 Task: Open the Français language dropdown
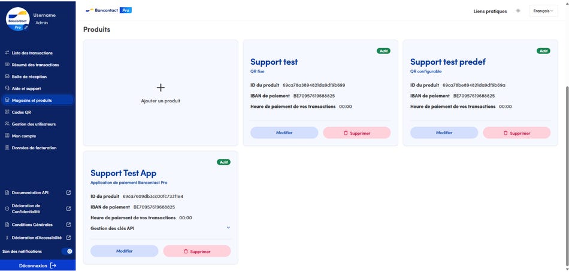click(x=544, y=11)
